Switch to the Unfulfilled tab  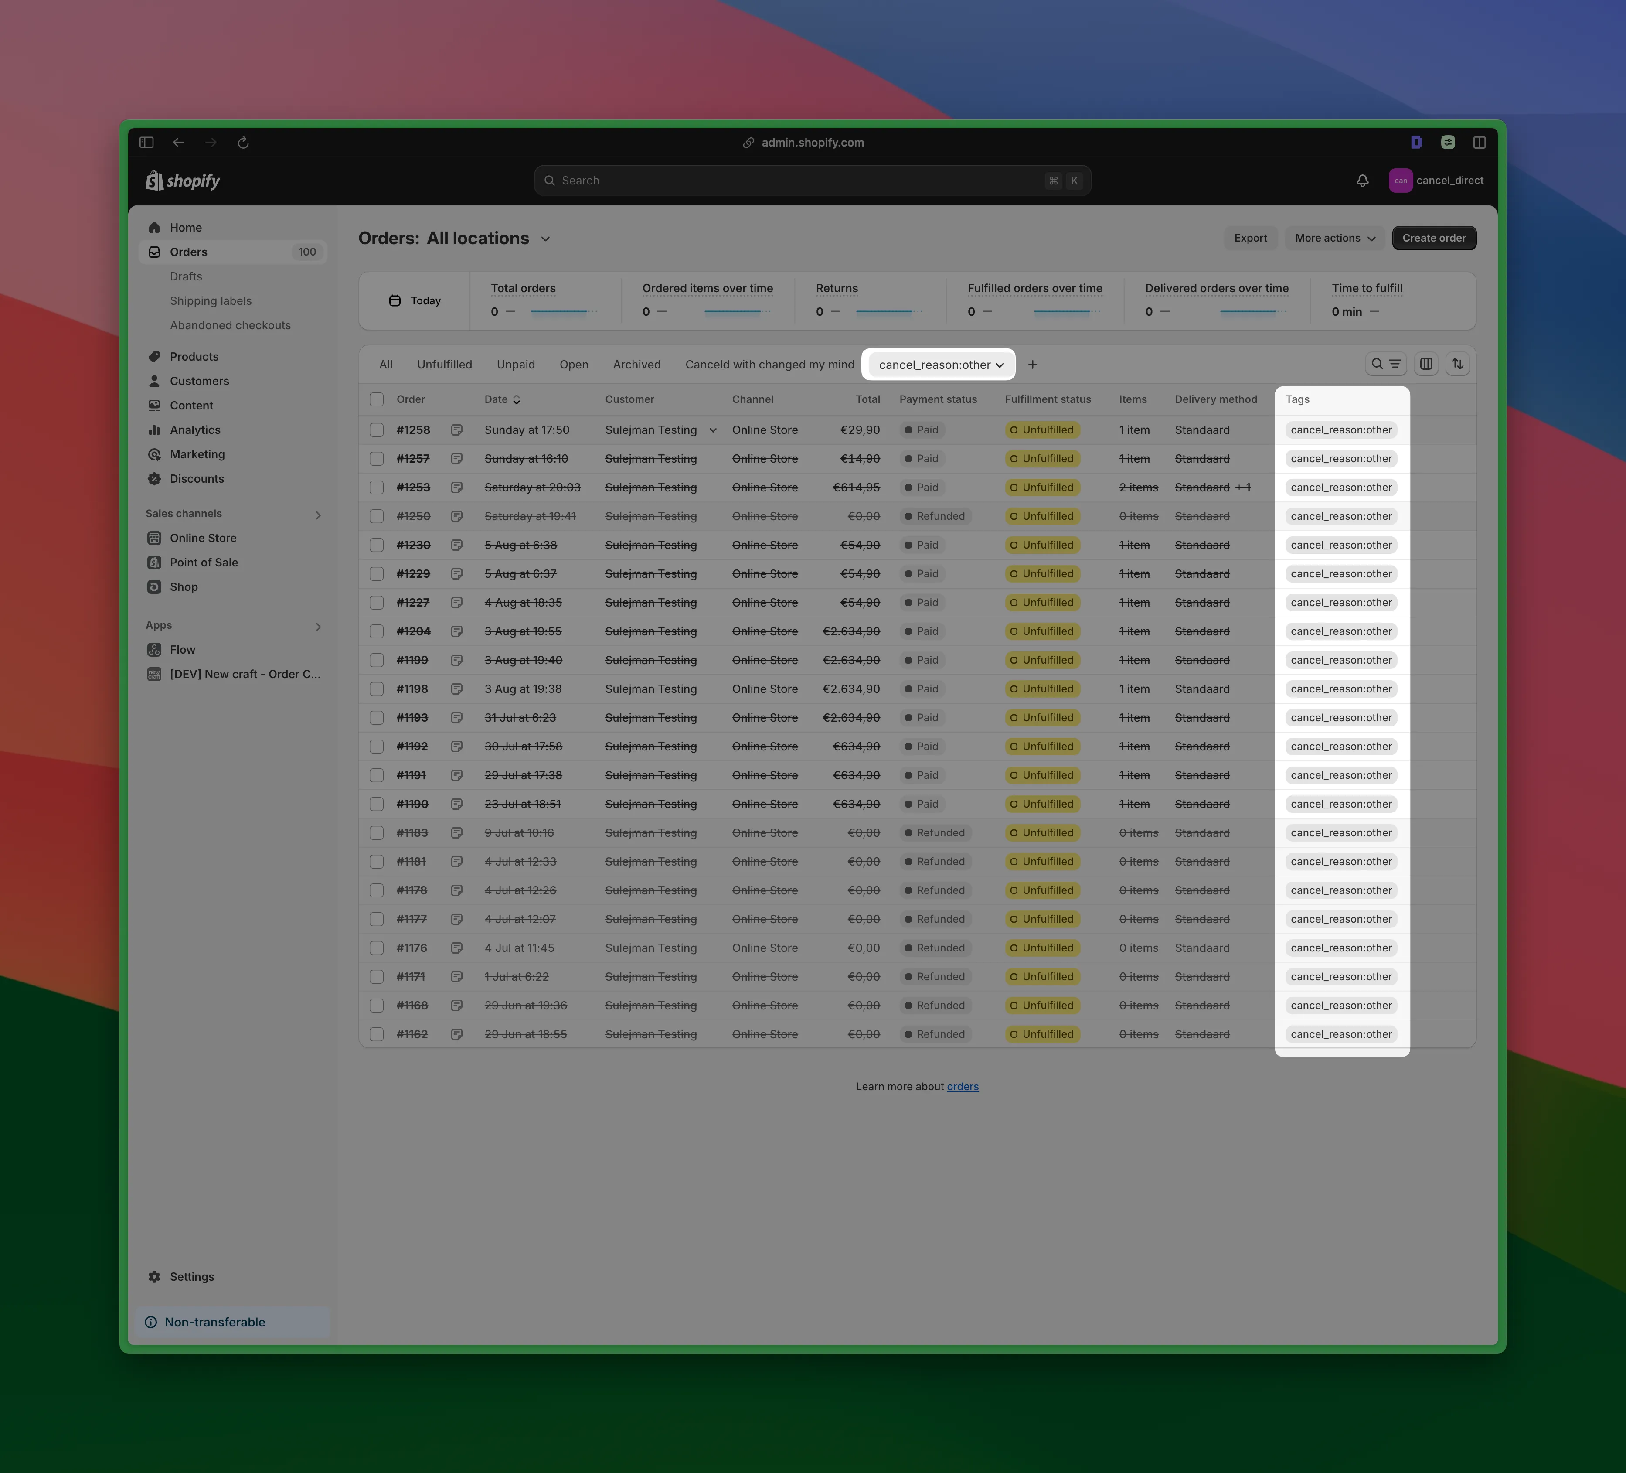tap(444, 364)
